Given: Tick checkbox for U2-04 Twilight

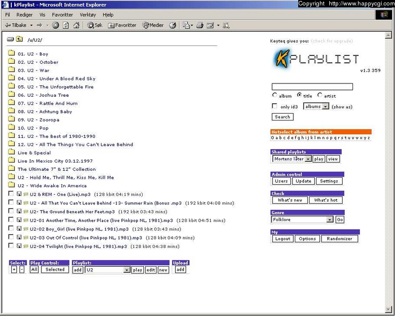Looking at the screenshot, I should click(x=11, y=246).
